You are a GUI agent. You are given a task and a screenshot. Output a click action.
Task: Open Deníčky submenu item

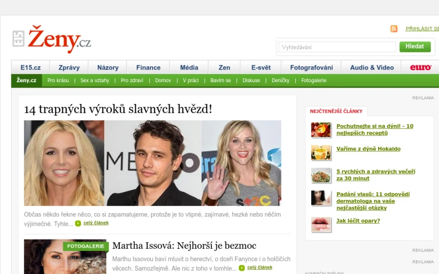[280, 81]
